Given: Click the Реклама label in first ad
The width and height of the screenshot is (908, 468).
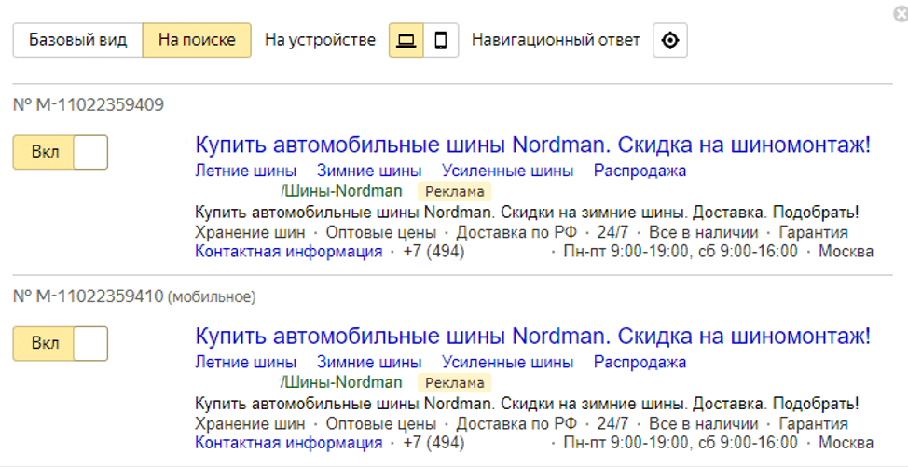Looking at the screenshot, I should (455, 192).
